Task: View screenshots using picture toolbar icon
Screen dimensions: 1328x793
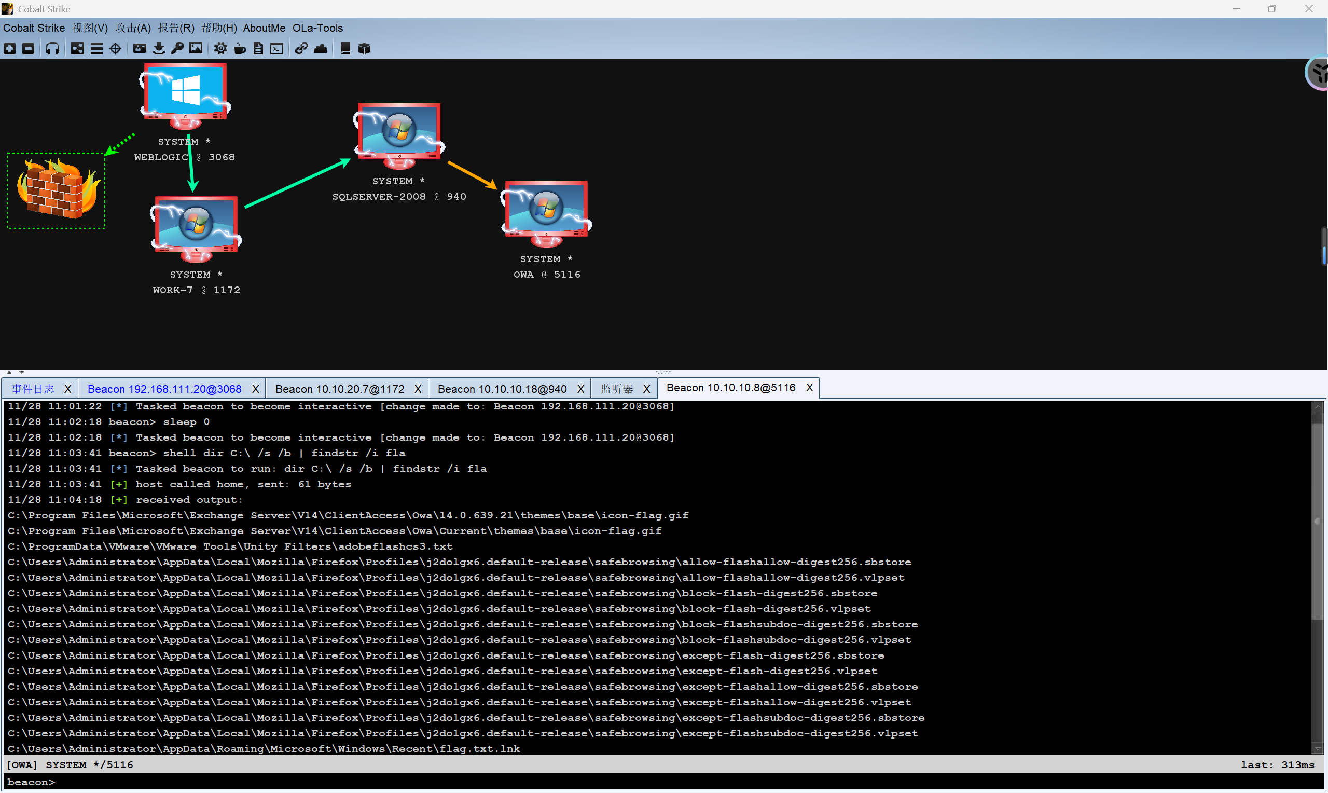Action: point(196,49)
